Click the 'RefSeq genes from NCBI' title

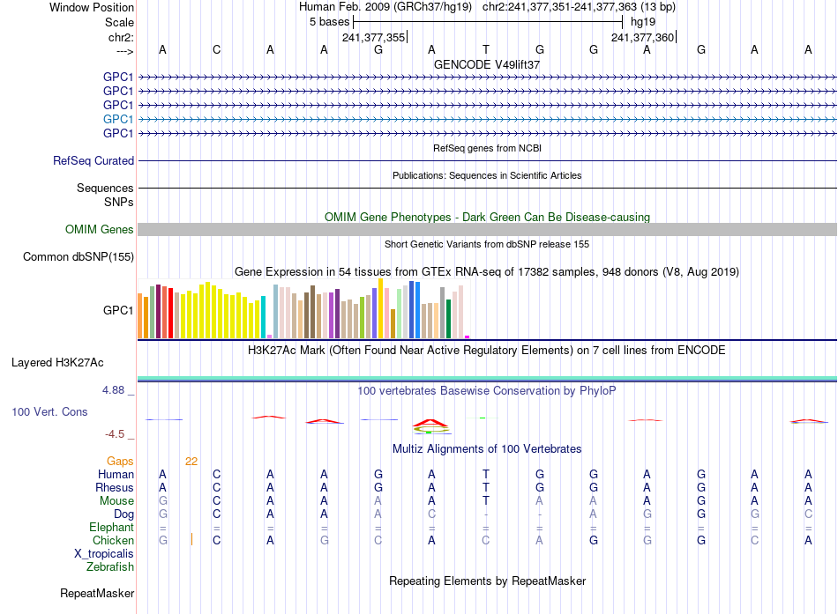click(487, 148)
